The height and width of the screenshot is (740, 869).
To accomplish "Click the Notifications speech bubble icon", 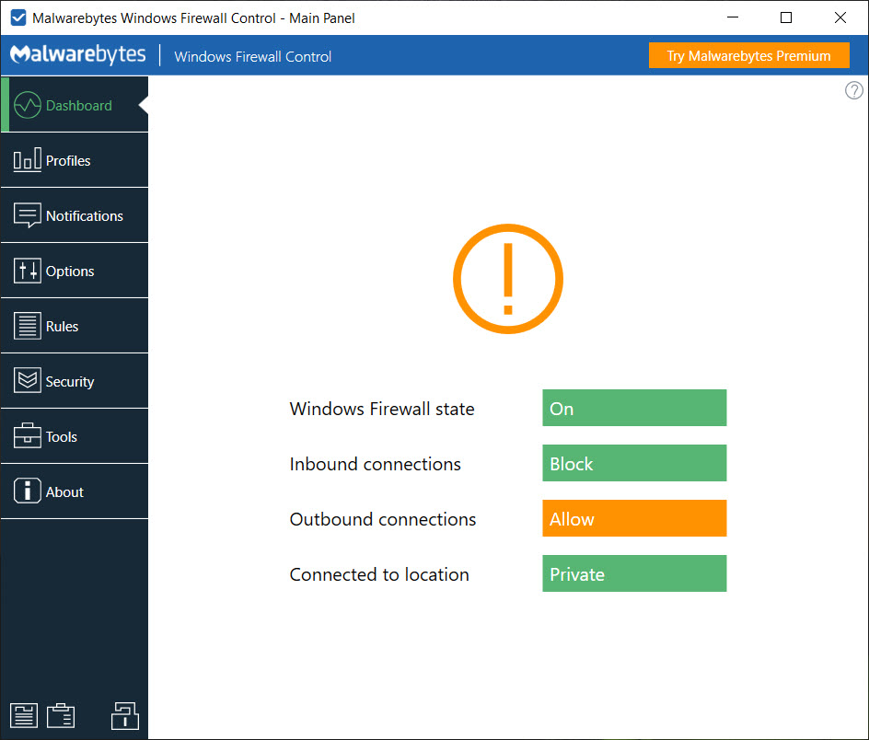I will (27, 215).
